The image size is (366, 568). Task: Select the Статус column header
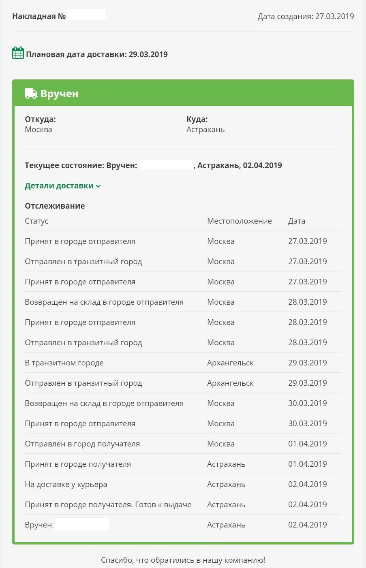point(36,221)
